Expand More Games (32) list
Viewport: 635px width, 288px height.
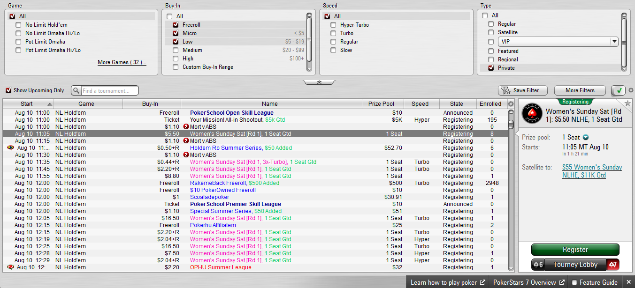pyautogui.click(x=122, y=62)
